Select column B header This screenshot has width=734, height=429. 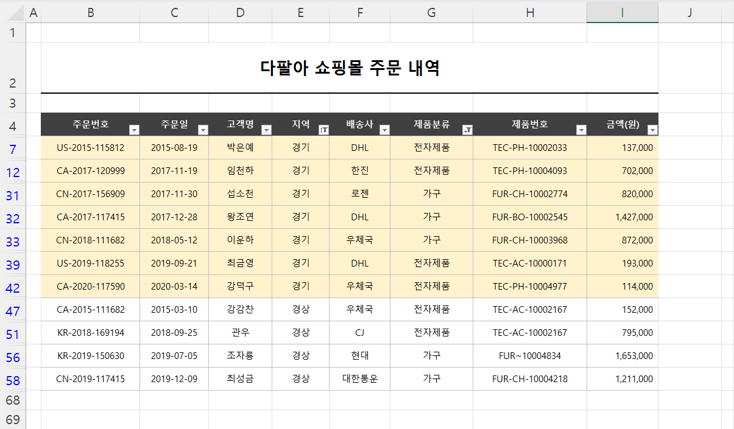pos(90,12)
